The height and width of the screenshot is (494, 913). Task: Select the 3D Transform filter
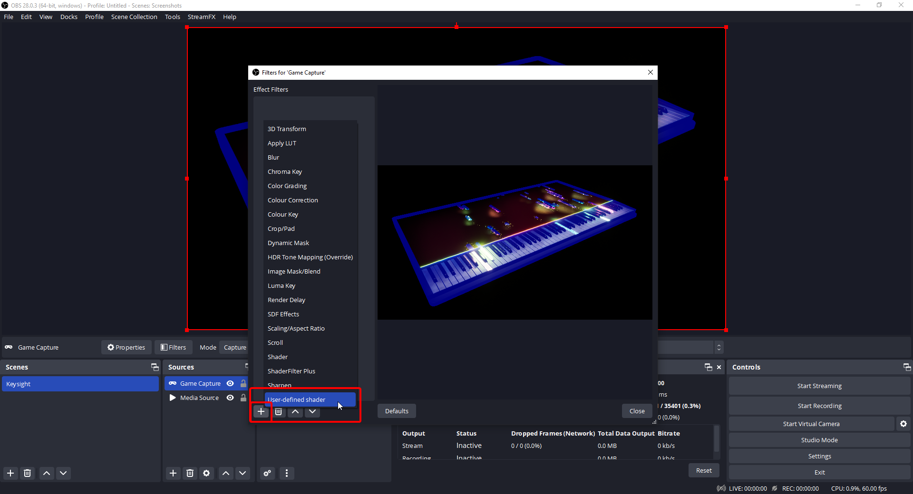click(310, 129)
